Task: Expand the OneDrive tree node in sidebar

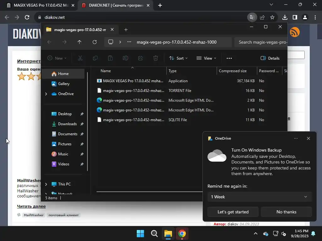Action: (46, 94)
